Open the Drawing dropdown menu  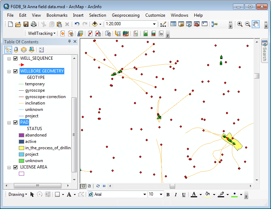[x=18, y=194]
